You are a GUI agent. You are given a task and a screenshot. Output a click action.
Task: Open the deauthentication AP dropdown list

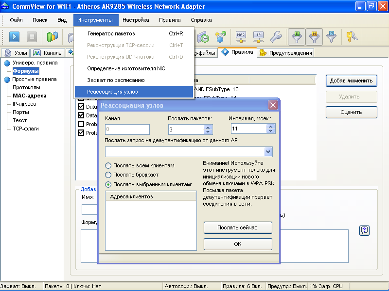click(268, 152)
